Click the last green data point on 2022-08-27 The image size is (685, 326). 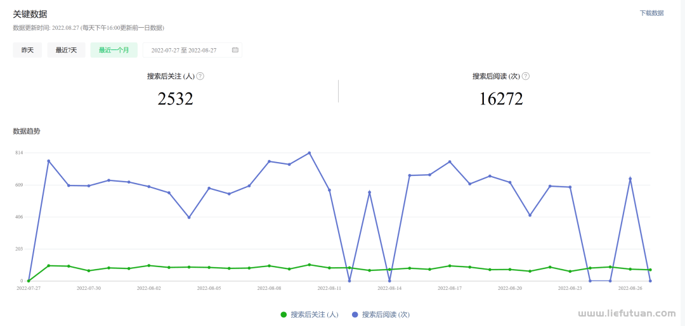pos(650,270)
